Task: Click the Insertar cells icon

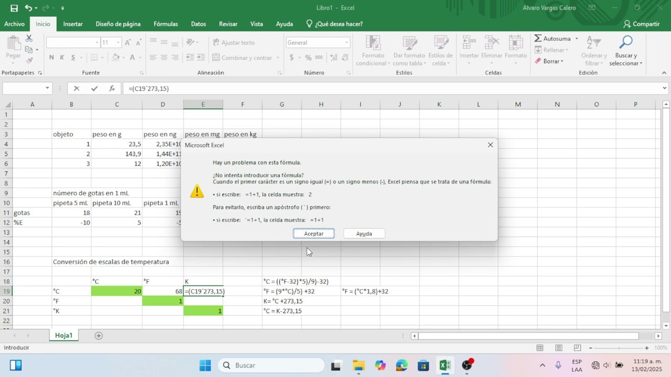Action: (469, 43)
